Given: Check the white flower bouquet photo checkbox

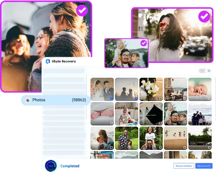Looking at the screenshot, I should 160,99.
